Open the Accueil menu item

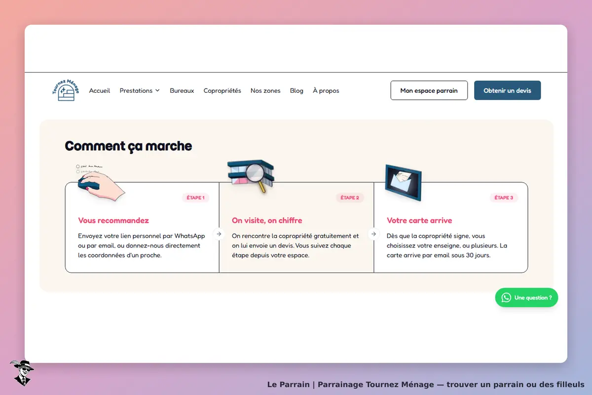coord(100,91)
